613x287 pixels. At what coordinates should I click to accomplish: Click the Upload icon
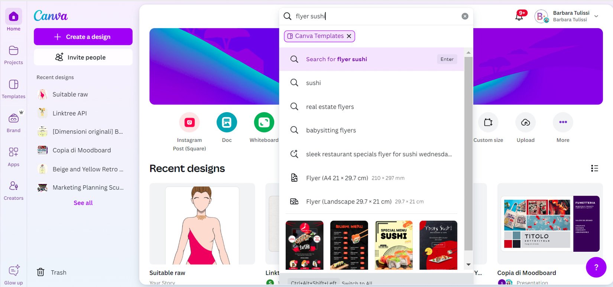(x=525, y=122)
